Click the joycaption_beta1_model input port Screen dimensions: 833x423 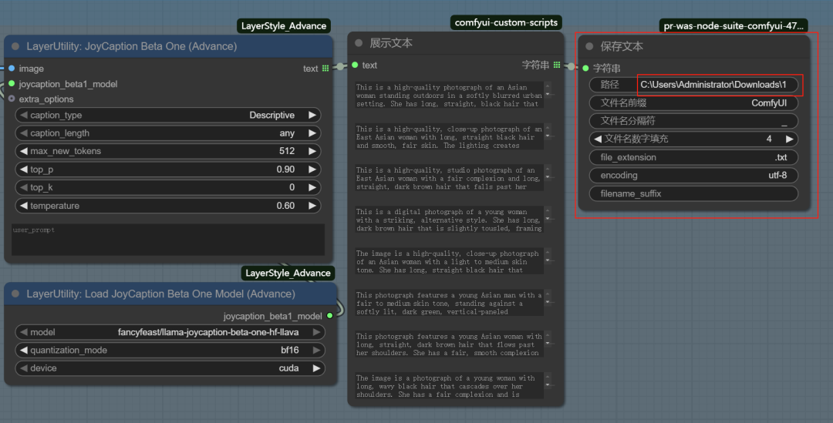(x=12, y=84)
